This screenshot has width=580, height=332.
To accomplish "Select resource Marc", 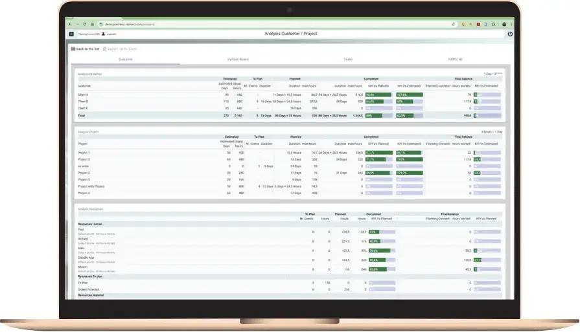I will tap(289, 250).
